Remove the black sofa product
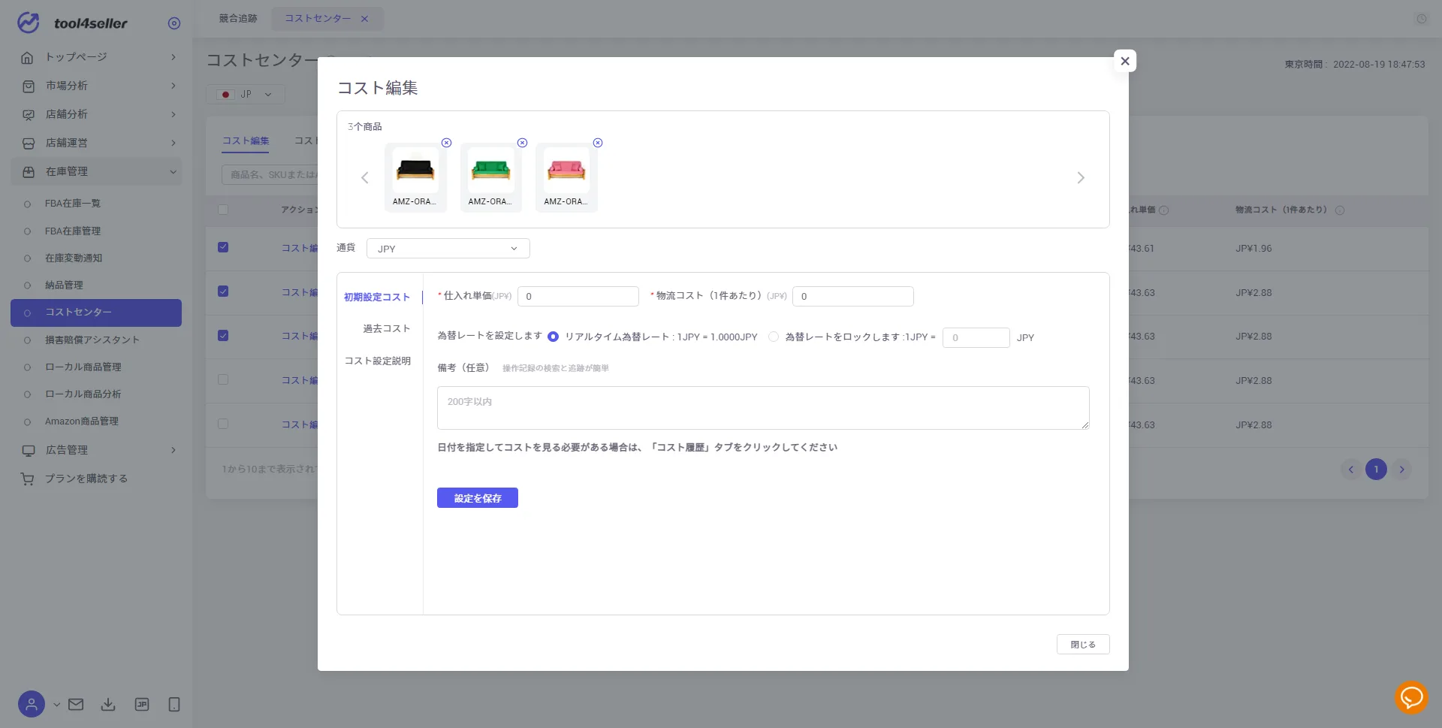Screen dimensions: 1442x728 coord(447,143)
